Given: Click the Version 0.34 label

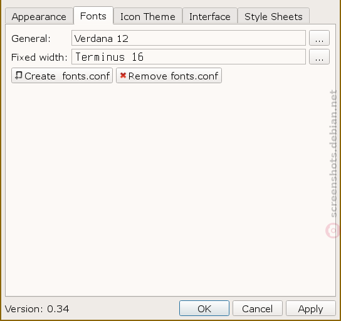Looking at the screenshot, I should point(37,308).
